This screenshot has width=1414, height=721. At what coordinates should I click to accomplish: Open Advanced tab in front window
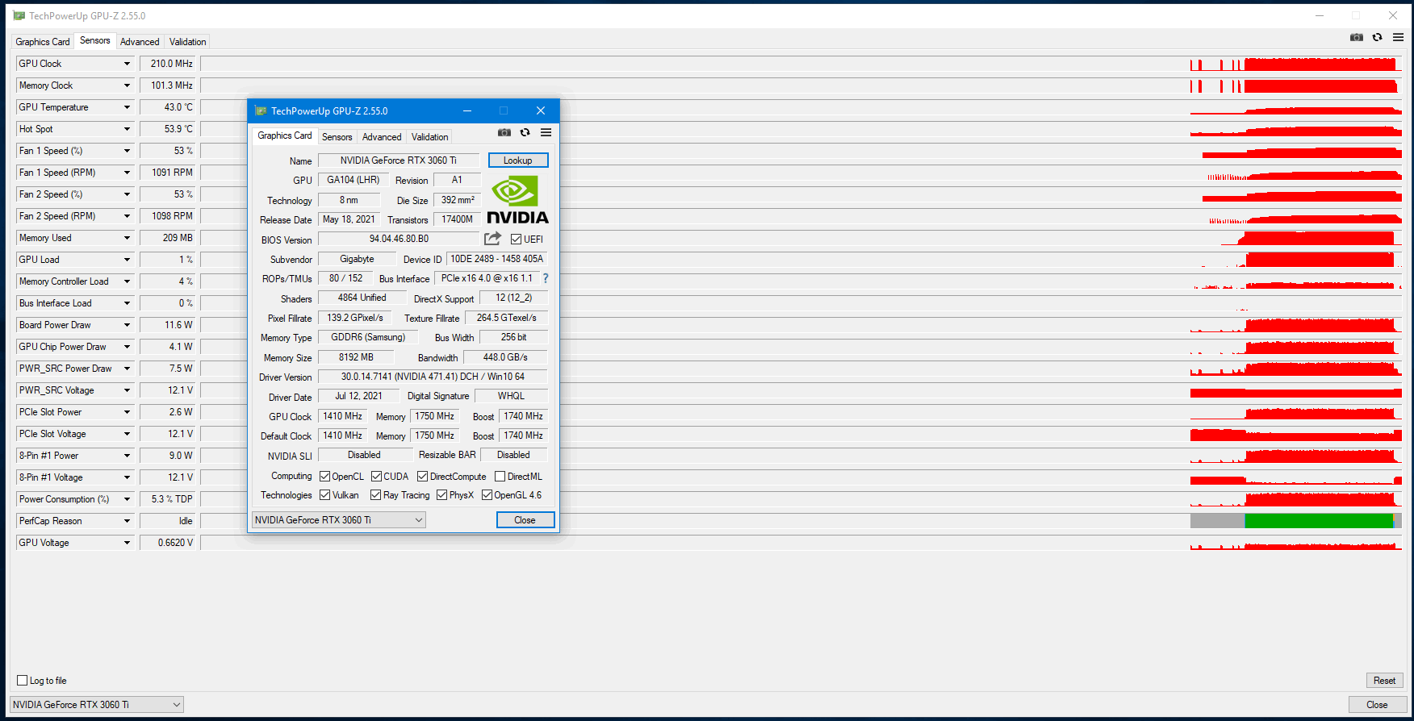pyautogui.click(x=382, y=137)
